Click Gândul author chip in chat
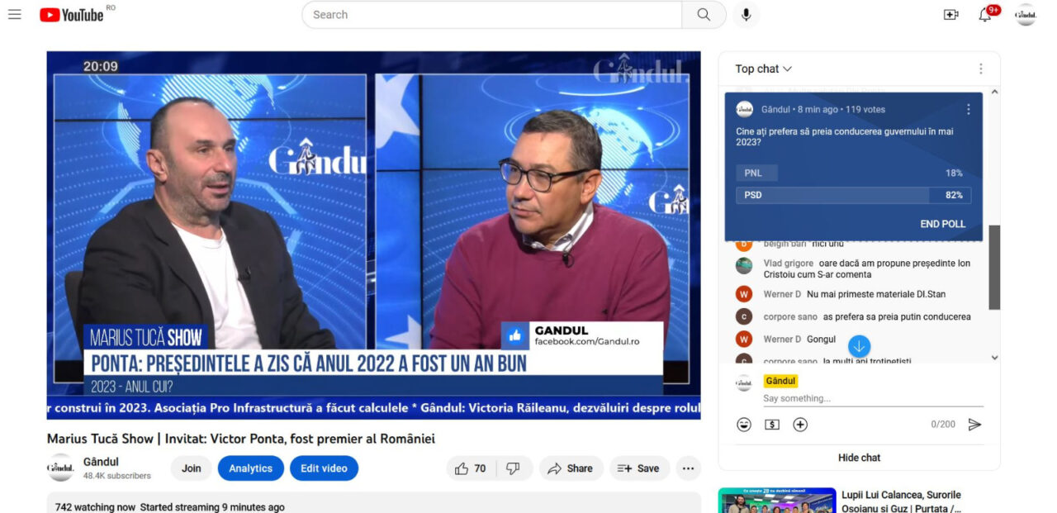 pos(780,381)
